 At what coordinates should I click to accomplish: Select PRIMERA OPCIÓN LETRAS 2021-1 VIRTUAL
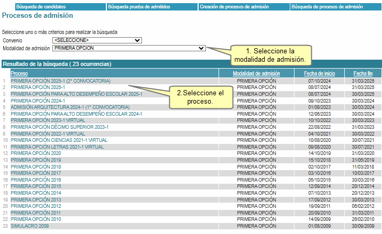[x=57, y=147]
